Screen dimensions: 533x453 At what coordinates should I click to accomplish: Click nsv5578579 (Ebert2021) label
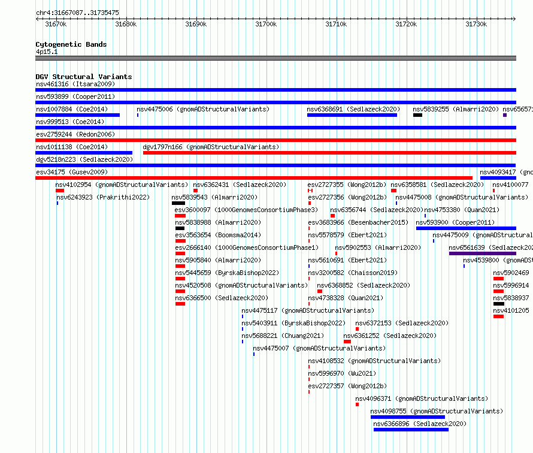[x=347, y=235]
